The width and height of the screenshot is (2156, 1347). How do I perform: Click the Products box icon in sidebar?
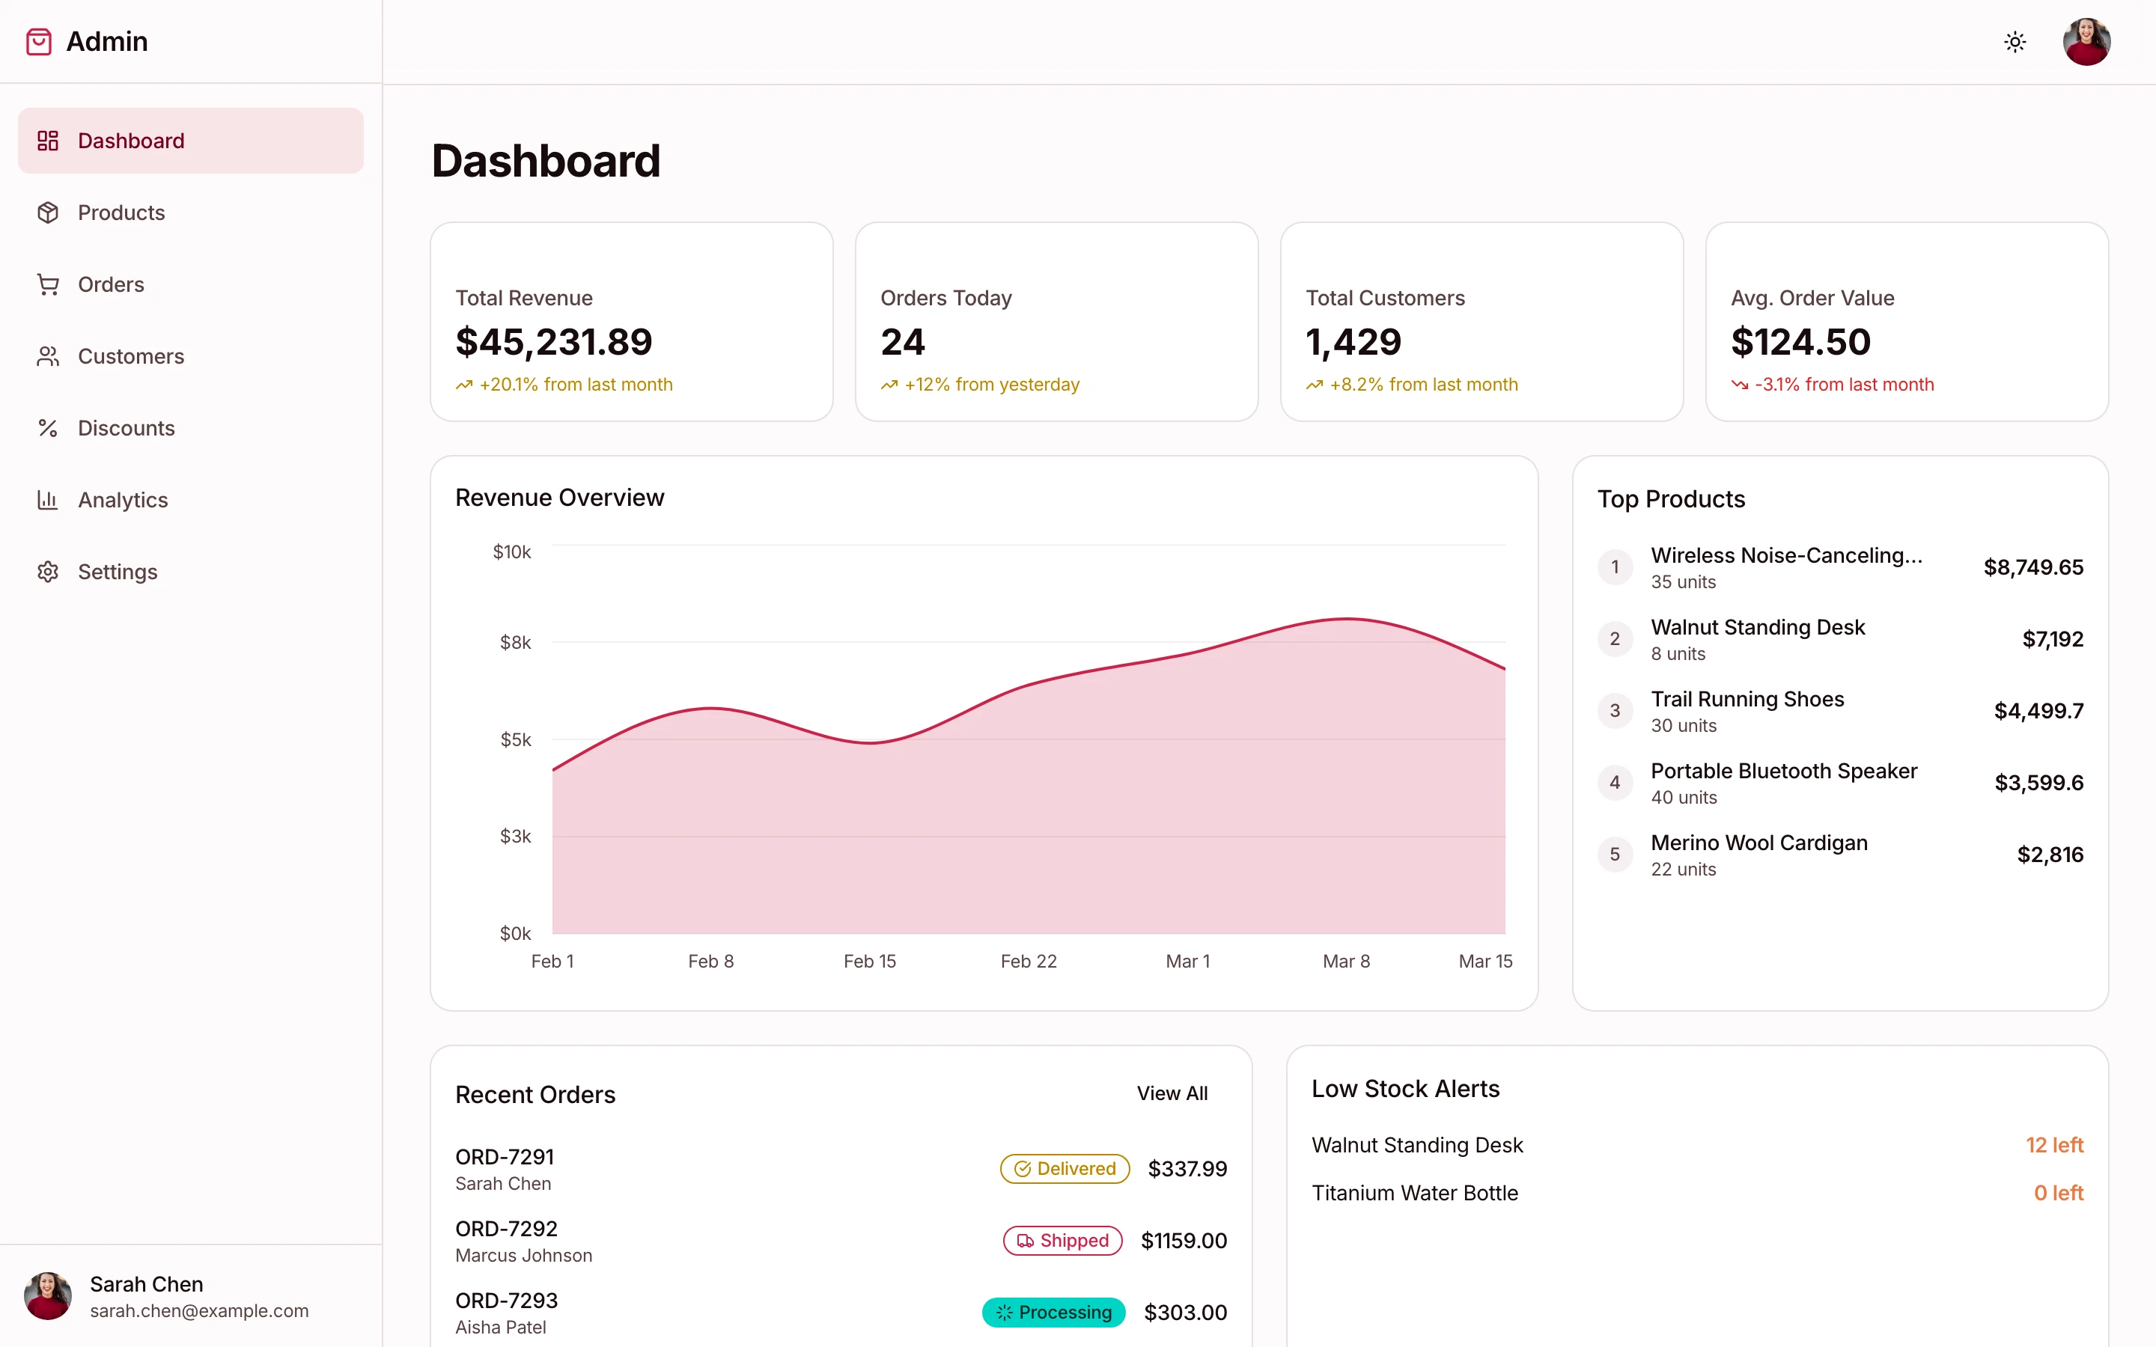(48, 212)
